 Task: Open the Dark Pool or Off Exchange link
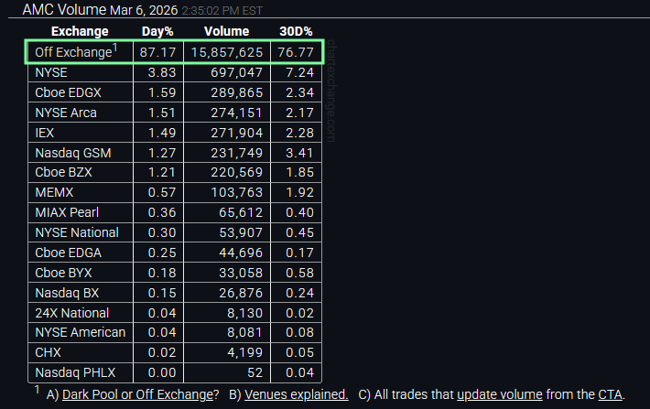pos(137,394)
